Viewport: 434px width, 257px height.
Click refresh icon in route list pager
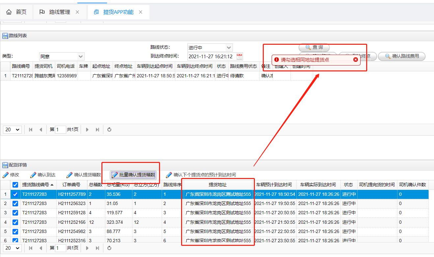coord(109,130)
